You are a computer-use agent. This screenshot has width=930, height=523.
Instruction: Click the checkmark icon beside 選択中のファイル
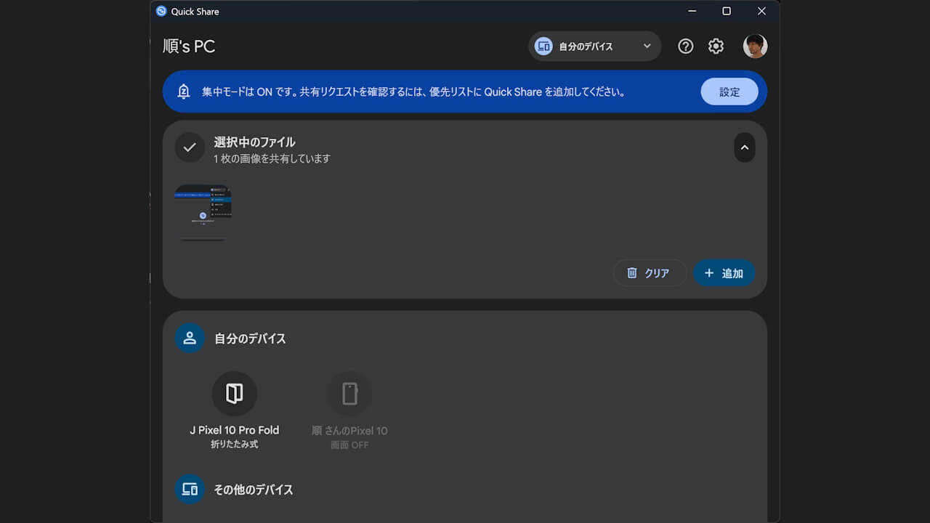tap(190, 147)
